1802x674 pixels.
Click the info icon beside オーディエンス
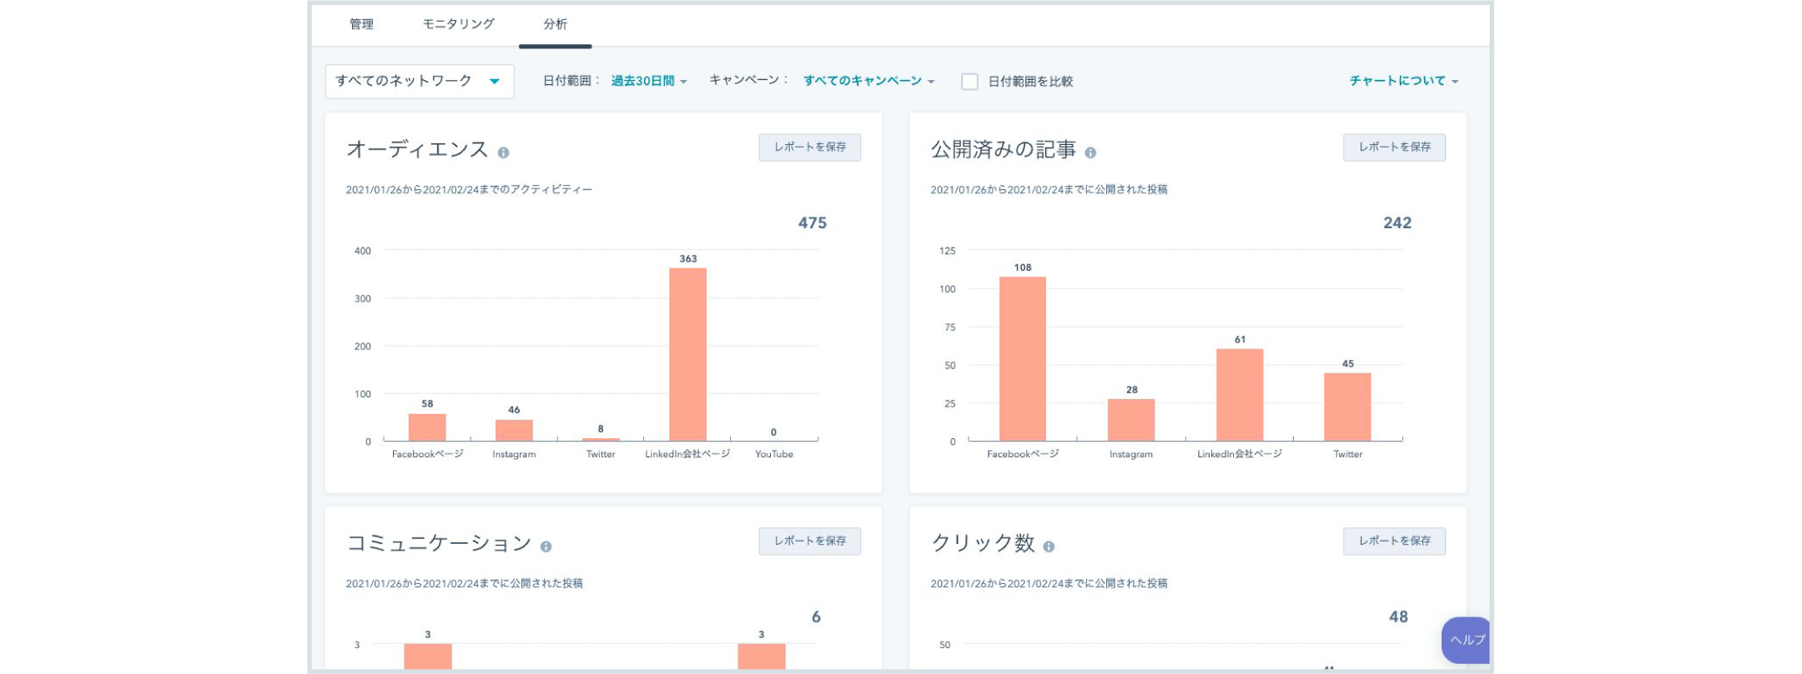coord(503,152)
